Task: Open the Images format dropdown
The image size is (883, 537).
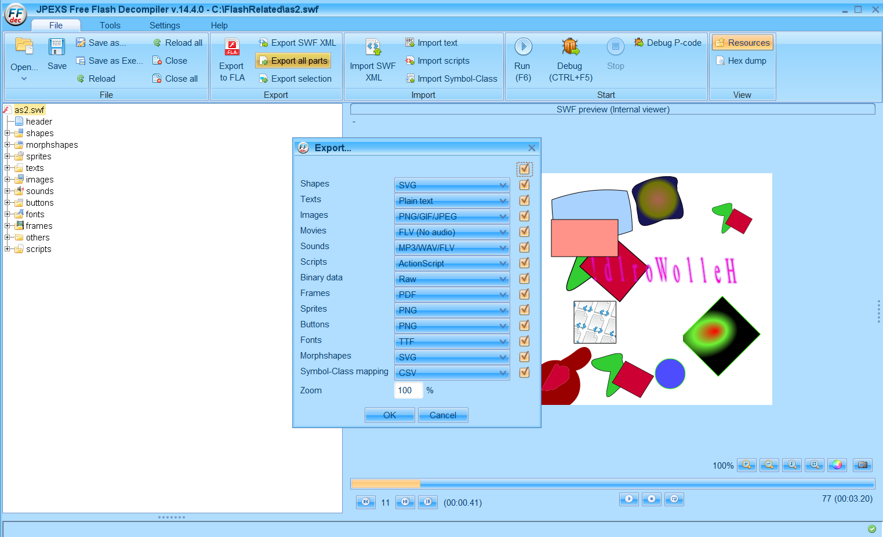Action: point(452,216)
